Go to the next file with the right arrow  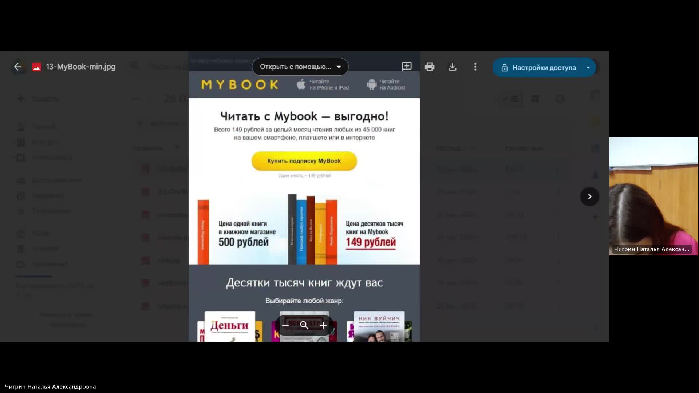tap(589, 196)
